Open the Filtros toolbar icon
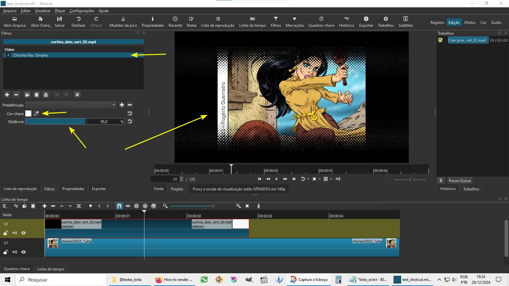 coord(275,22)
